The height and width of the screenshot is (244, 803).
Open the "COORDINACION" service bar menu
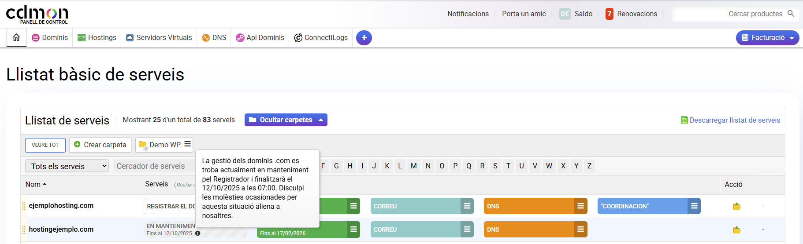(x=694, y=206)
